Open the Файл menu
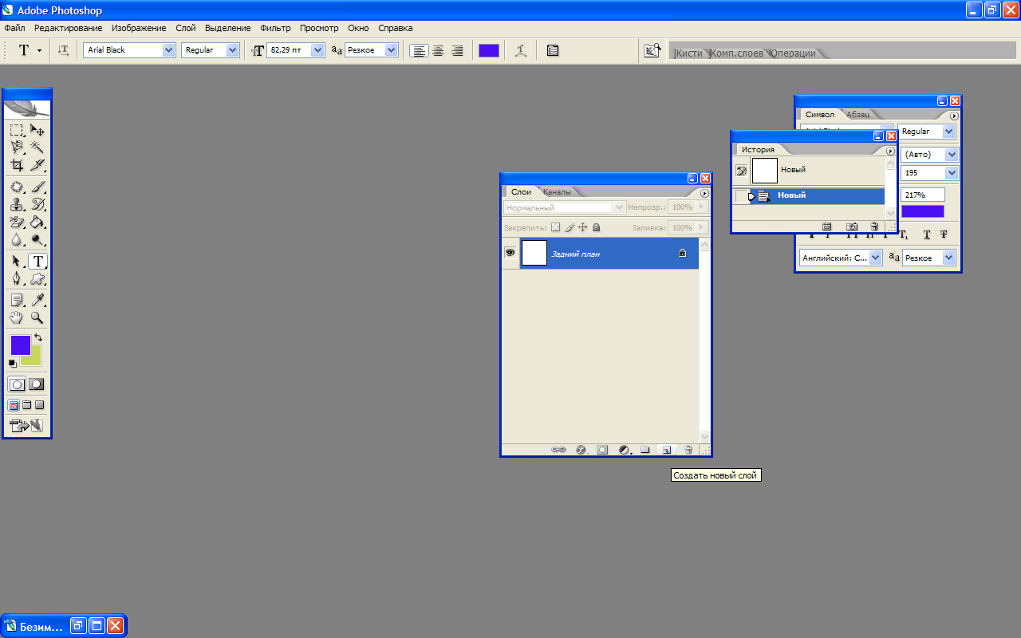Viewport: 1021px width, 638px height. tap(14, 28)
